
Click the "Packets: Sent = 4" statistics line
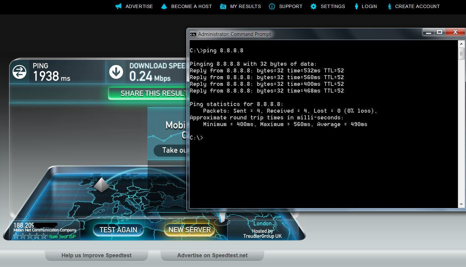tap(290, 111)
